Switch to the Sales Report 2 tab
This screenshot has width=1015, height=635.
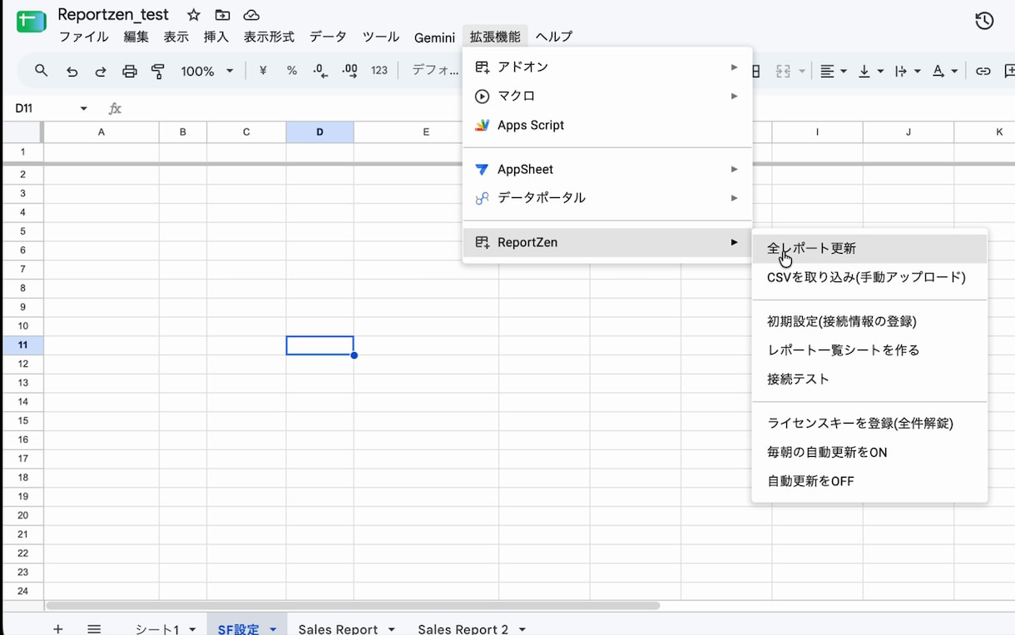pos(463,629)
